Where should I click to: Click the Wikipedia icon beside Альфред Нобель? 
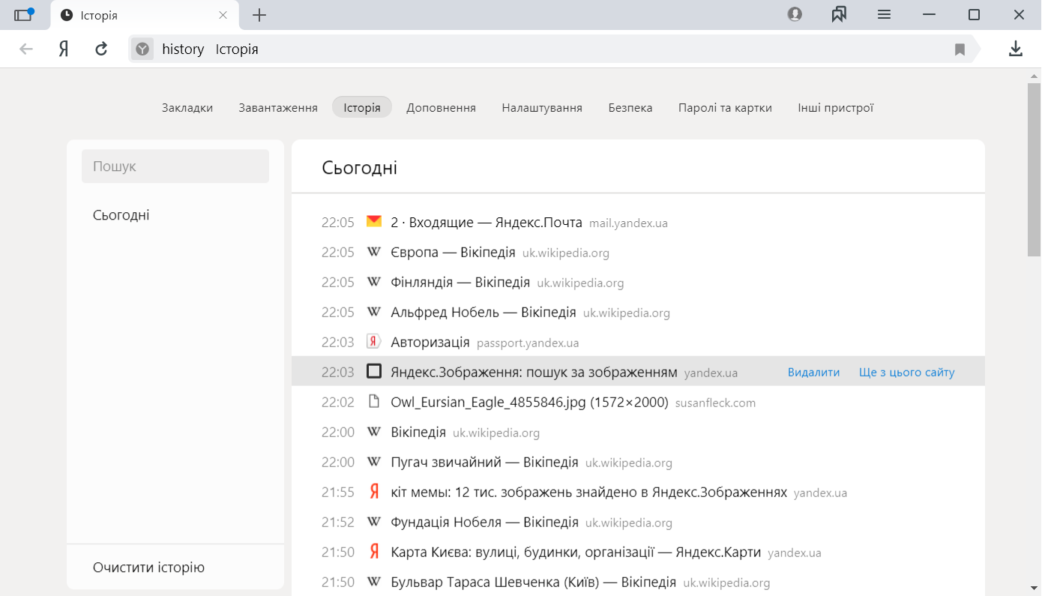click(374, 312)
